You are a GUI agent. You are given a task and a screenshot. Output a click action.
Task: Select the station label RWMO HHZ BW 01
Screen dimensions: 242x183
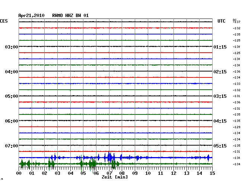[x=70, y=16]
